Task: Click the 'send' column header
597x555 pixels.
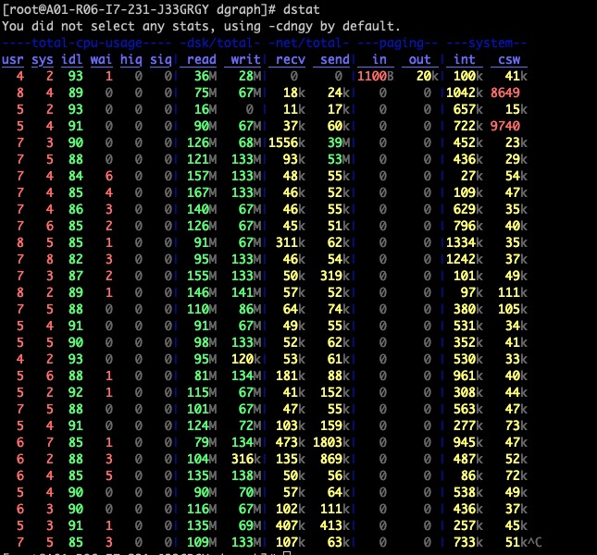Action: 335,59
